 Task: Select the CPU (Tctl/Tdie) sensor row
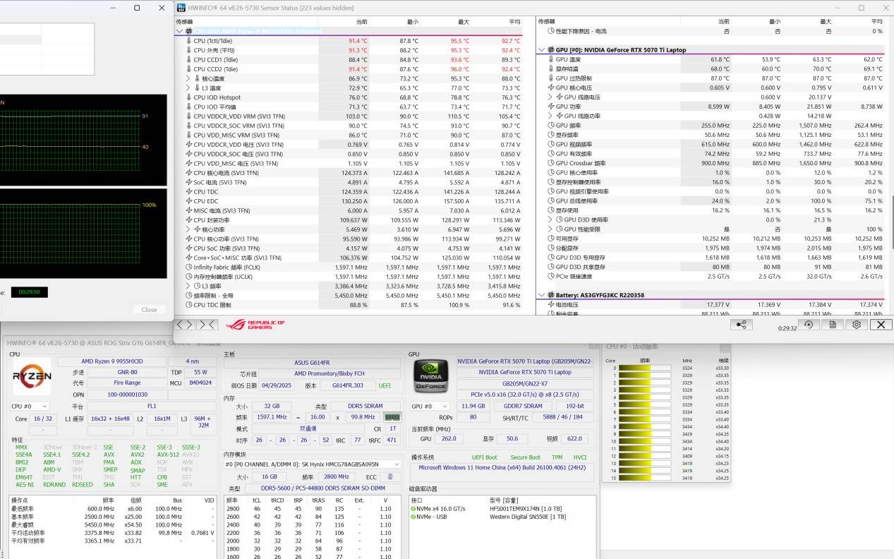click(247, 41)
